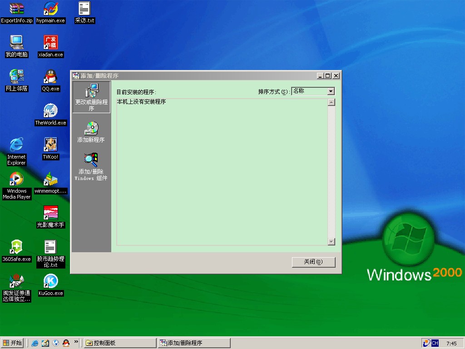Expand the quick launch overflow chevron

[76, 342]
